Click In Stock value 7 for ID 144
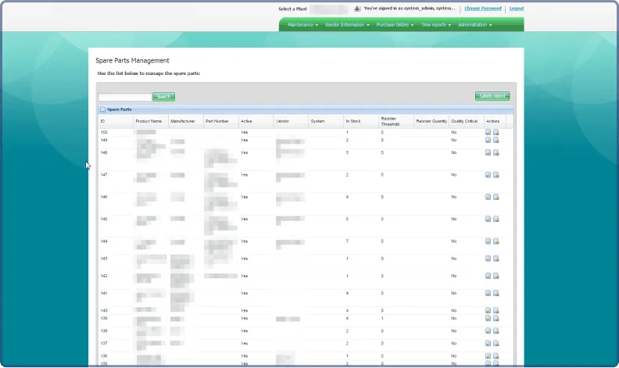The height and width of the screenshot is (368, 619). coord(347,241)
